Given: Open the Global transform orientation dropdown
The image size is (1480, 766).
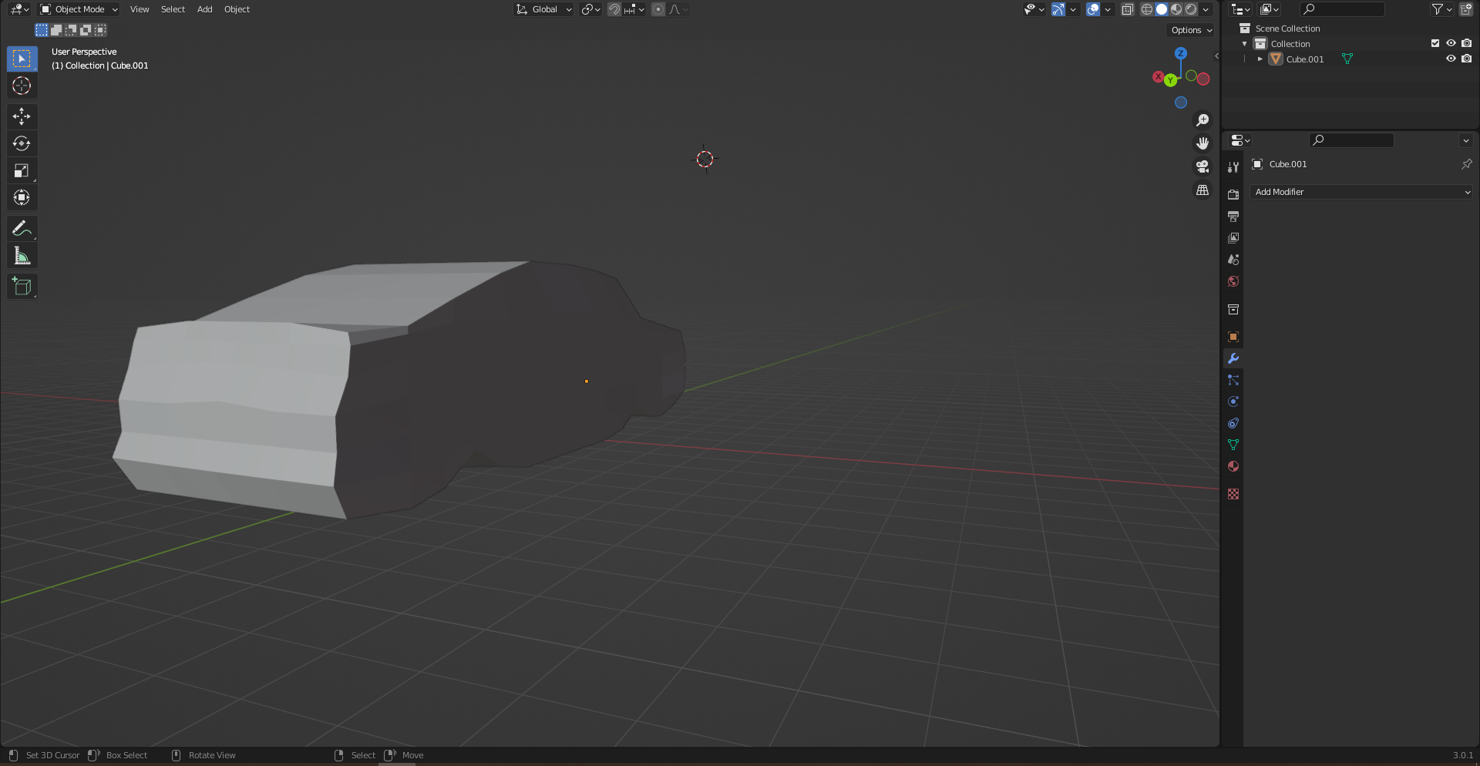Looking at the screenshot, I should click(x=544, y=9).
